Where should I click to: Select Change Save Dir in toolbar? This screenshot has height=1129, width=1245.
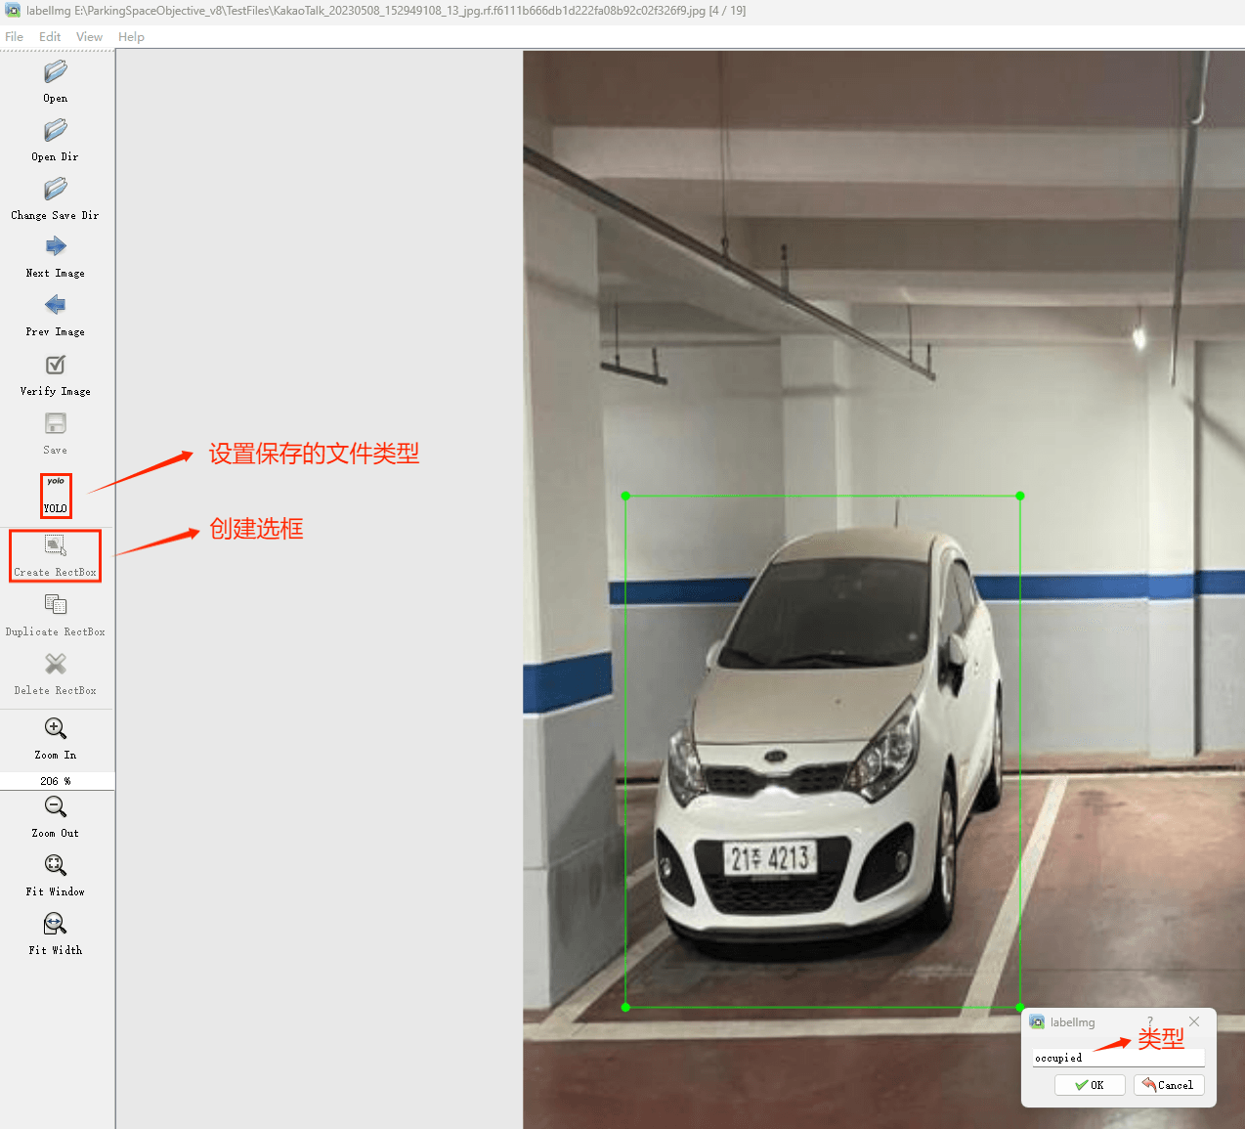click(x=56, y=199)
